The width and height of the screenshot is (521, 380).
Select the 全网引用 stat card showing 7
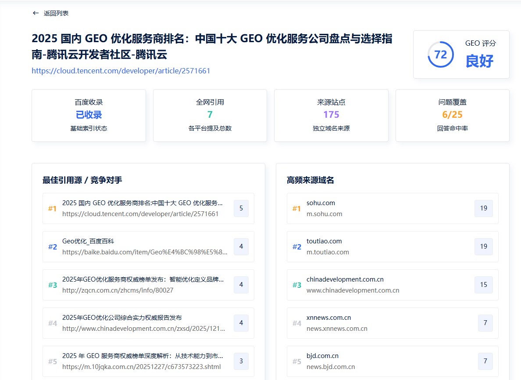(210, 115)
